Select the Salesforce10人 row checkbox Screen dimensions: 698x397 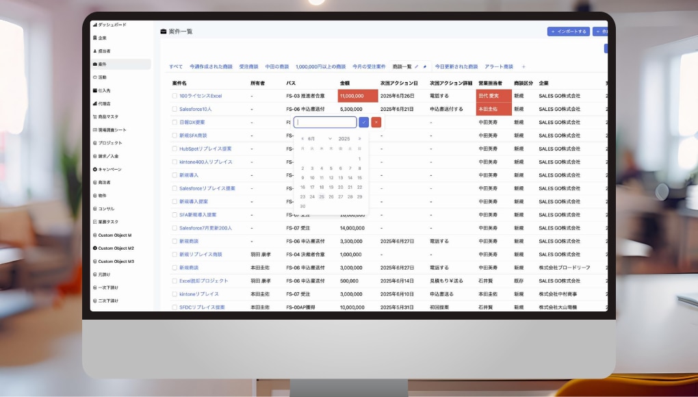[174, 109]
